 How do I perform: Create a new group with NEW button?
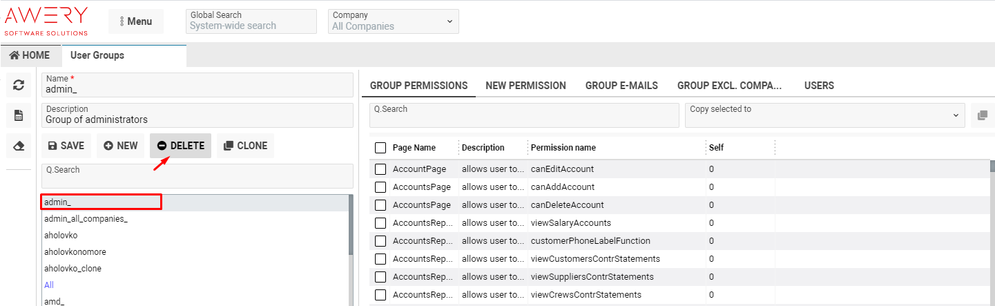point(121,146)
